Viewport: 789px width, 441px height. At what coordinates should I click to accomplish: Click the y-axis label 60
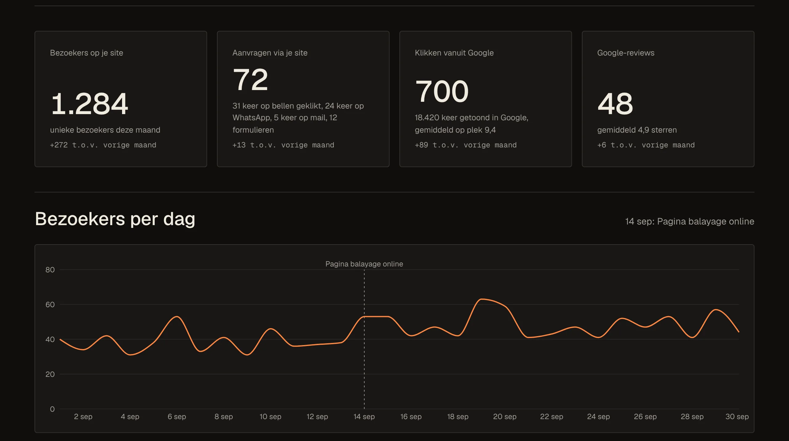[x=50, y=305]
